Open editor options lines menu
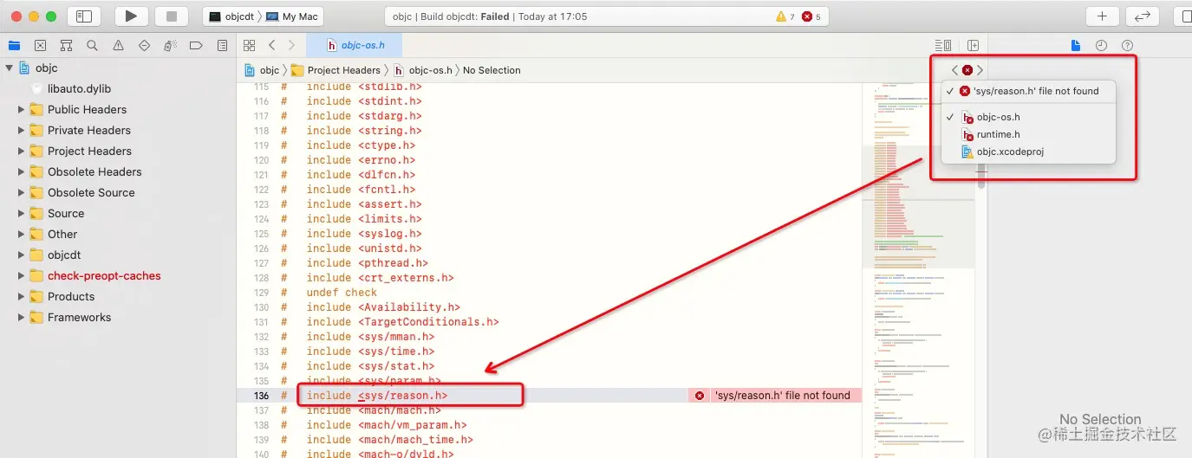 tap(943, 45)
